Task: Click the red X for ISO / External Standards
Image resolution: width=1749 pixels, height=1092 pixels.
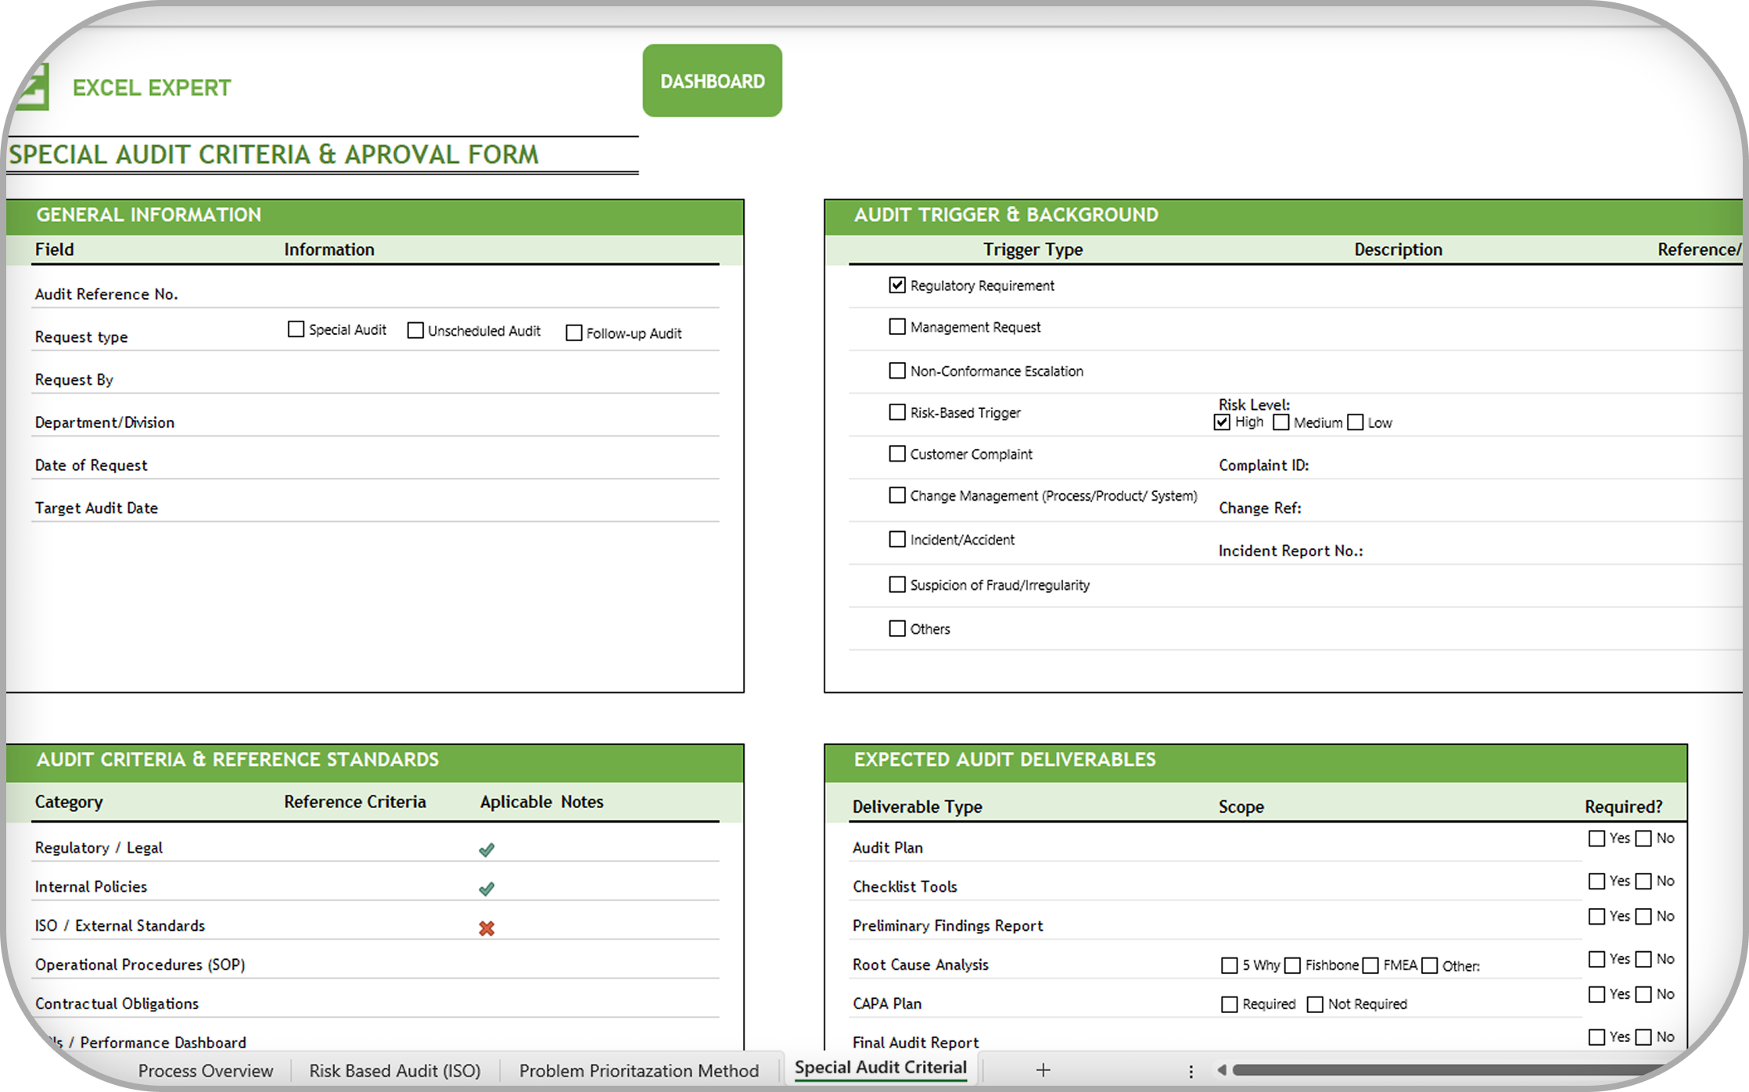Action: [x=487, y=928]
